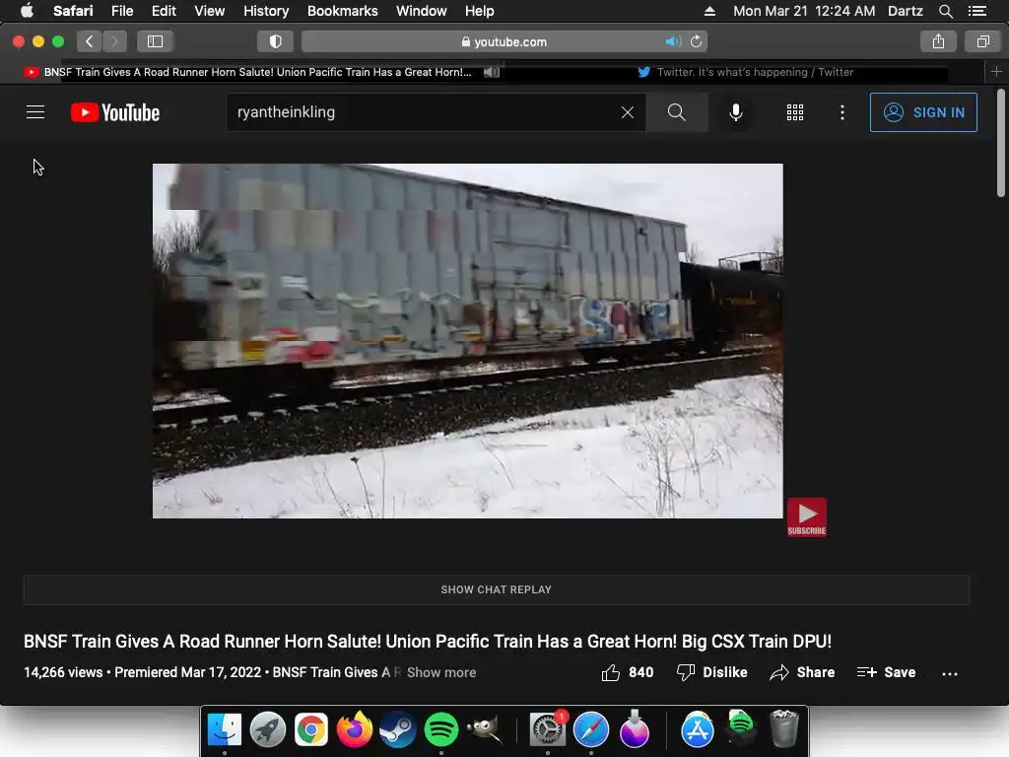Open the App Store from Dock
The image size is (1009, 757).
[697, 730]
